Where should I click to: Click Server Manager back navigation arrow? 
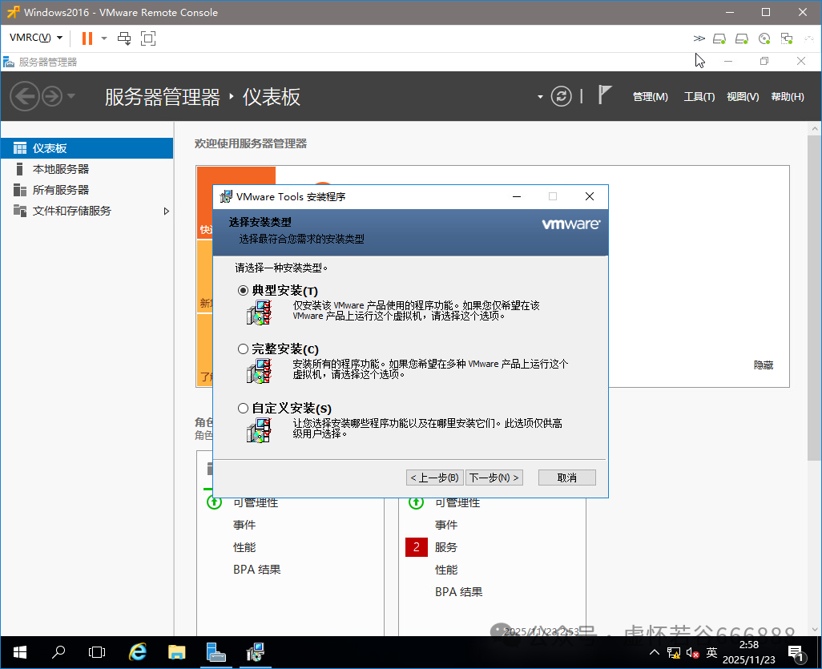point(25,96)
